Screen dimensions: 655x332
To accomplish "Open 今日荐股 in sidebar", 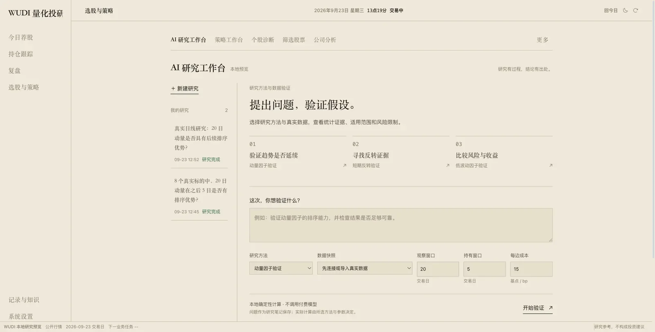I will (21, 38).
